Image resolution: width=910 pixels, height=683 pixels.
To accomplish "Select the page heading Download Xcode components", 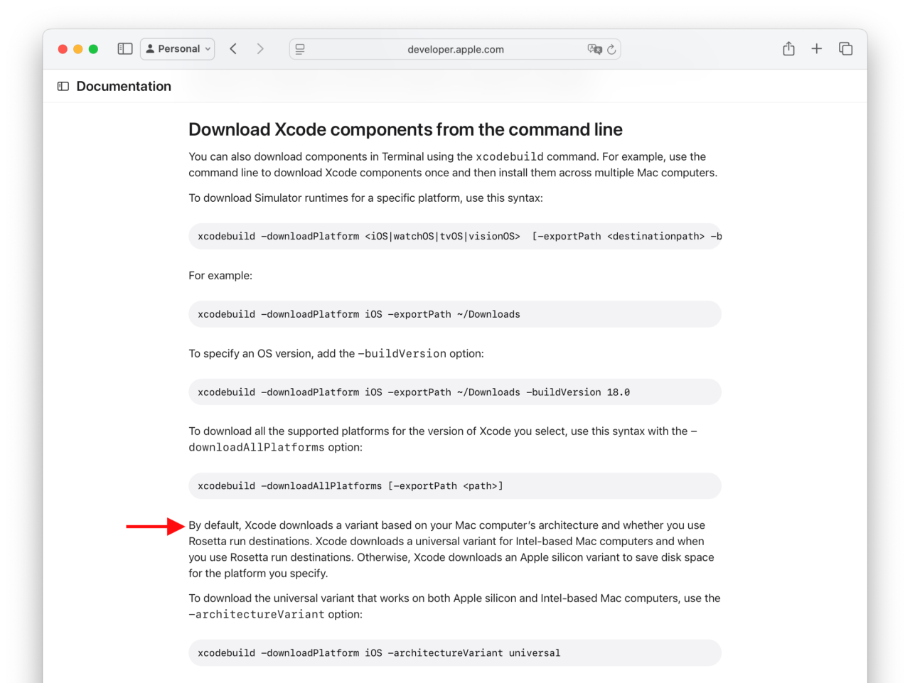I will (x=405, y=129).
